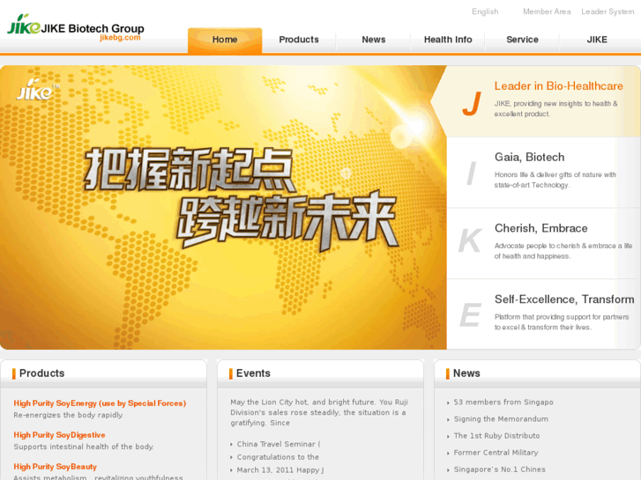Open 'Signing the Memorandum' news item

click(x=501, y=419)
